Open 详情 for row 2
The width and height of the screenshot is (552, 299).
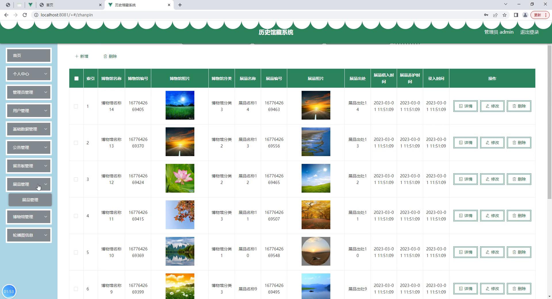click(465, 143)
